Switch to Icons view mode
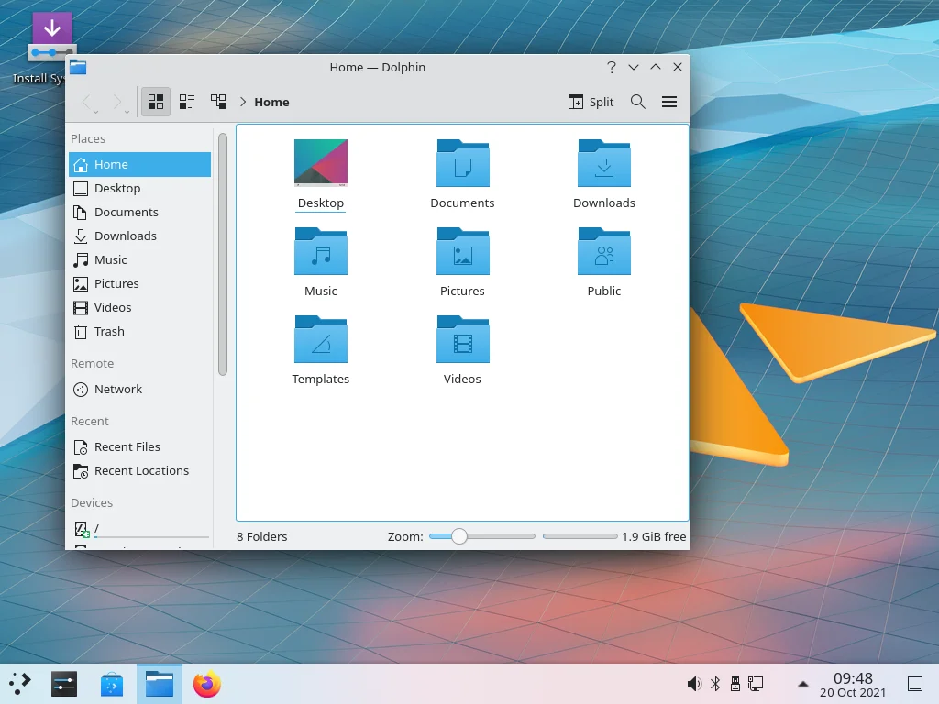Screen dimensions: 939x704 tap(156, 102)
